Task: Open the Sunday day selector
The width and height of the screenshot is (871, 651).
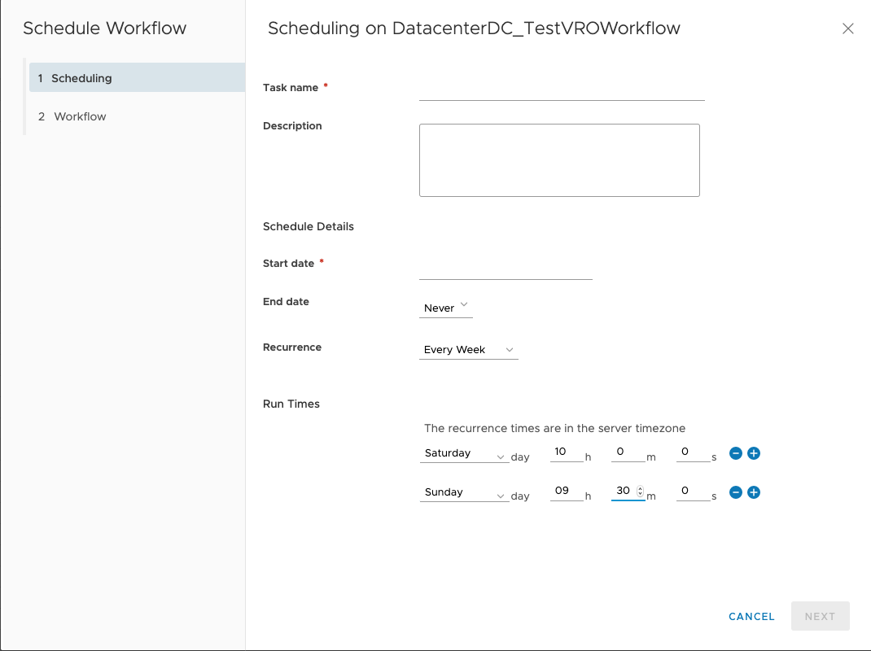Action: click(x=464, y=492)
